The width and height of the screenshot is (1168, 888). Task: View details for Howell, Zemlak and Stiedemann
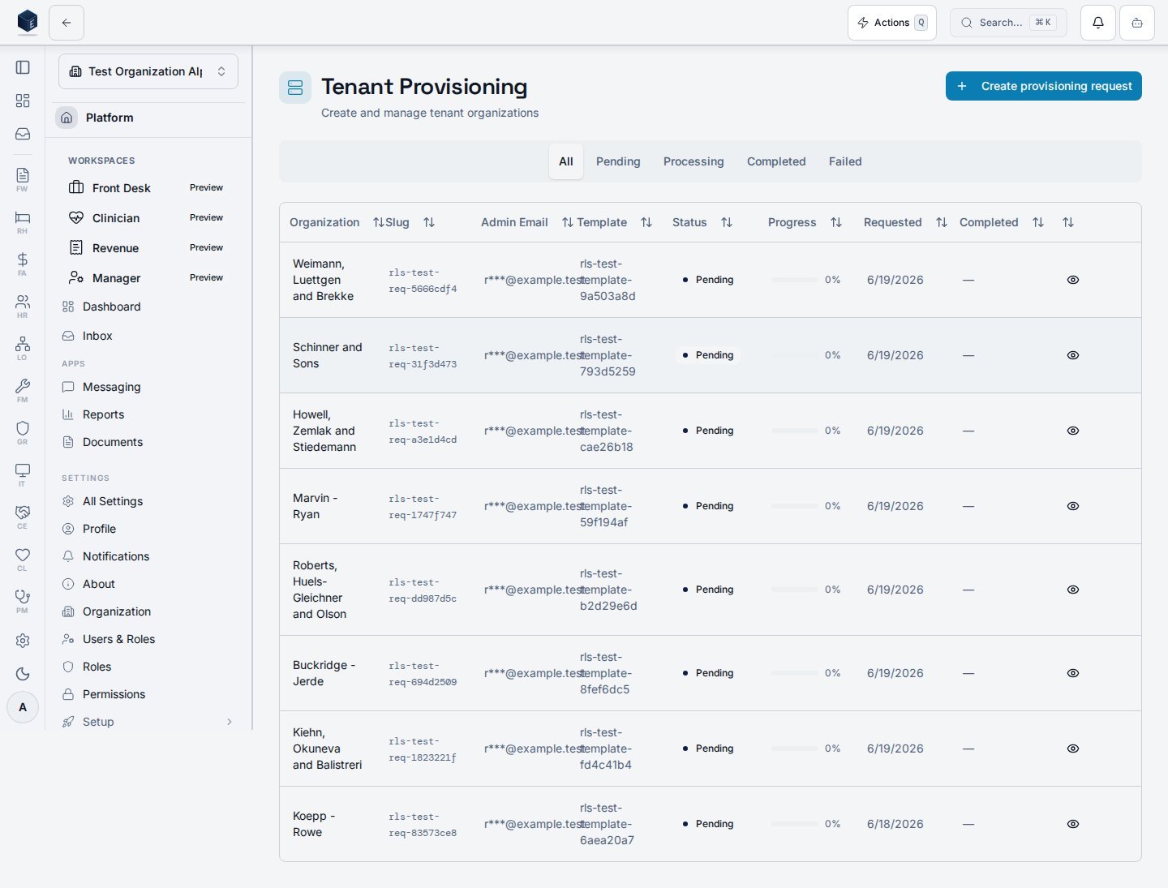1073,431
